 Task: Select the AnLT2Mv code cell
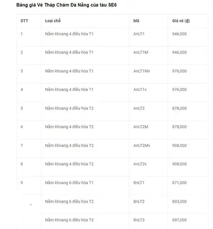tap(142, 145)
